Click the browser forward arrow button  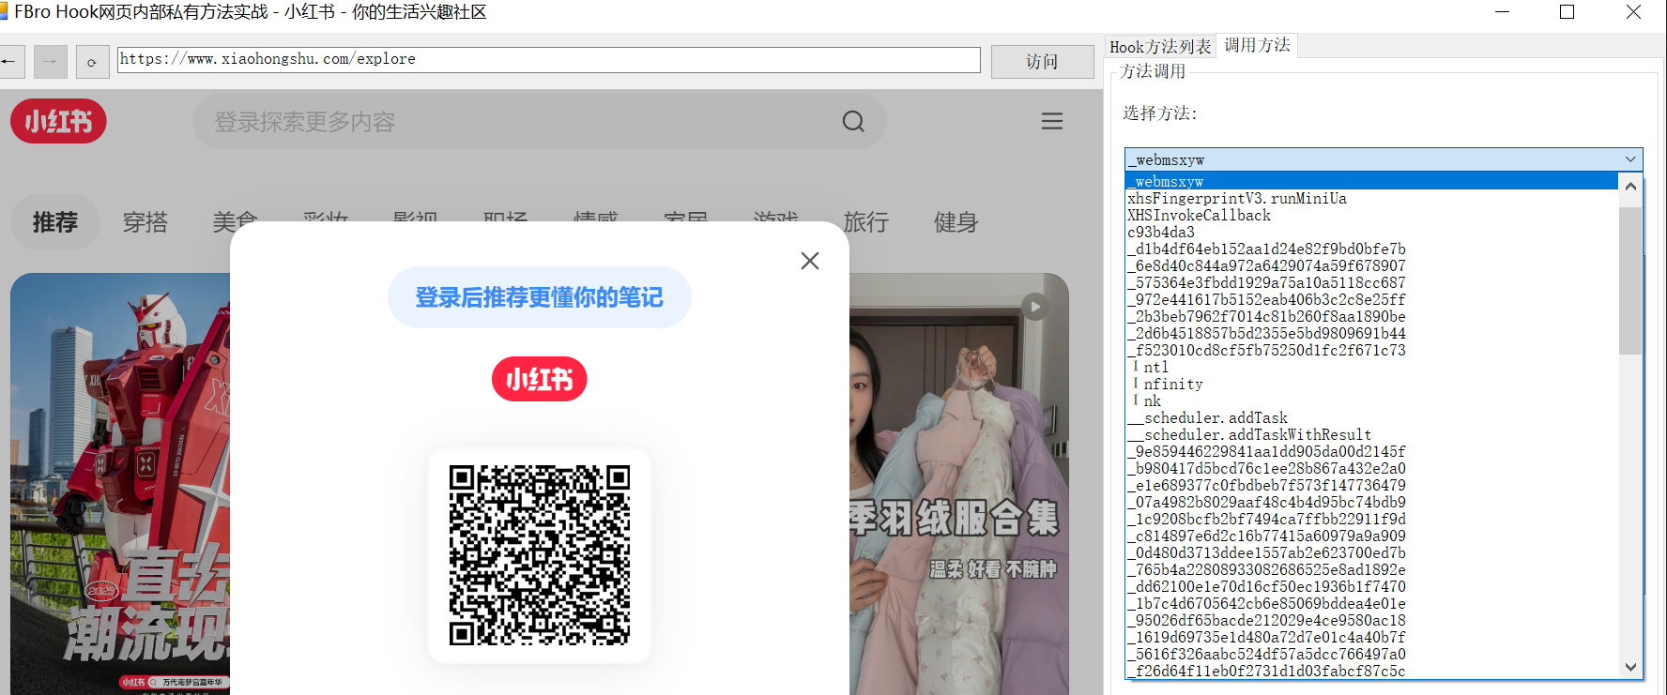pyautogui.click(x=51, y=62)
